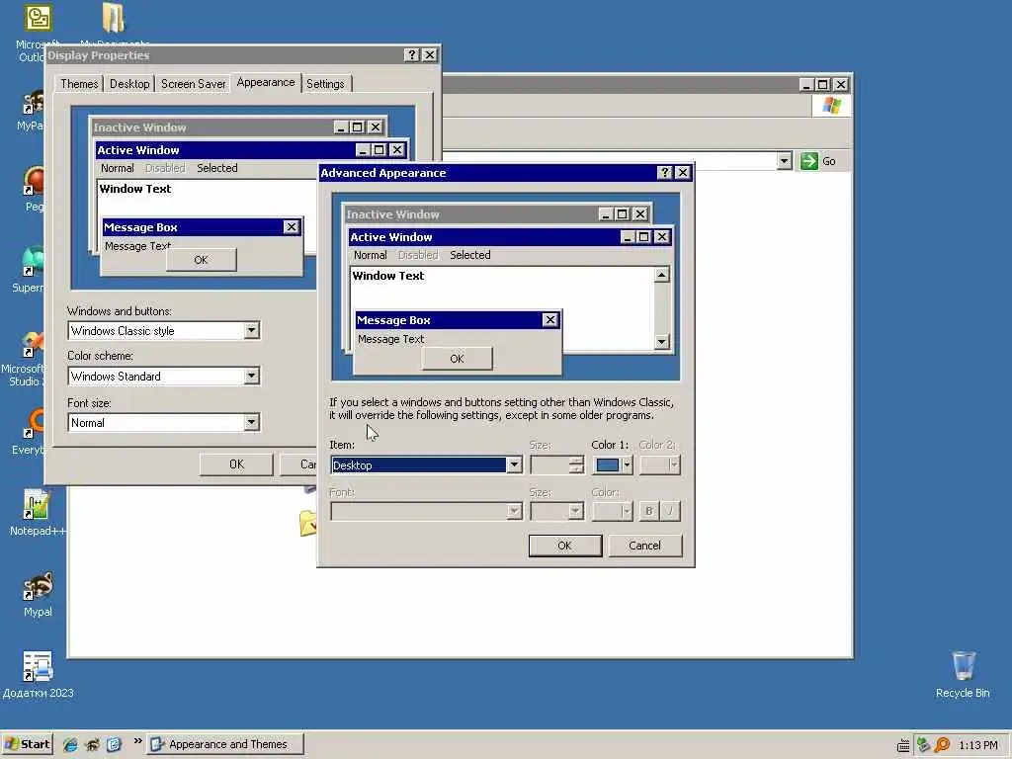Open the Color 1 swatch picker
The height and width of the screenshot is (759, 1012).
pos(613,464)
